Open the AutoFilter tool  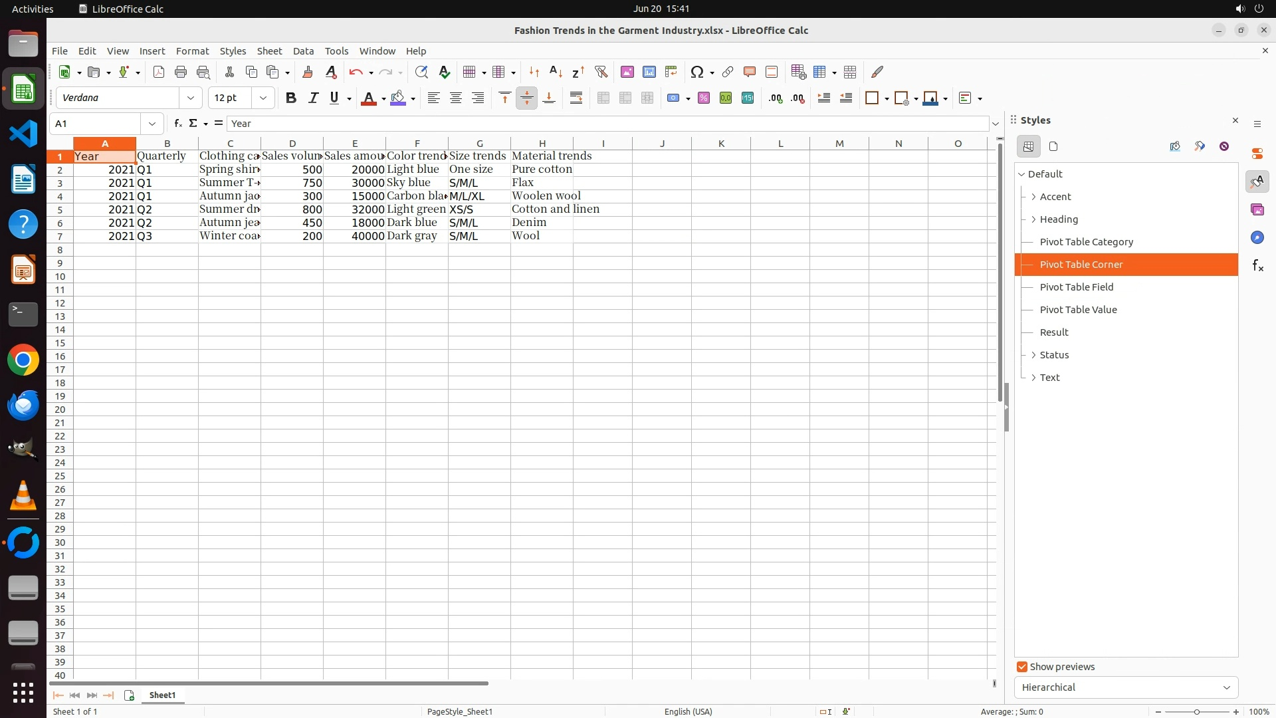click(601, 72)
